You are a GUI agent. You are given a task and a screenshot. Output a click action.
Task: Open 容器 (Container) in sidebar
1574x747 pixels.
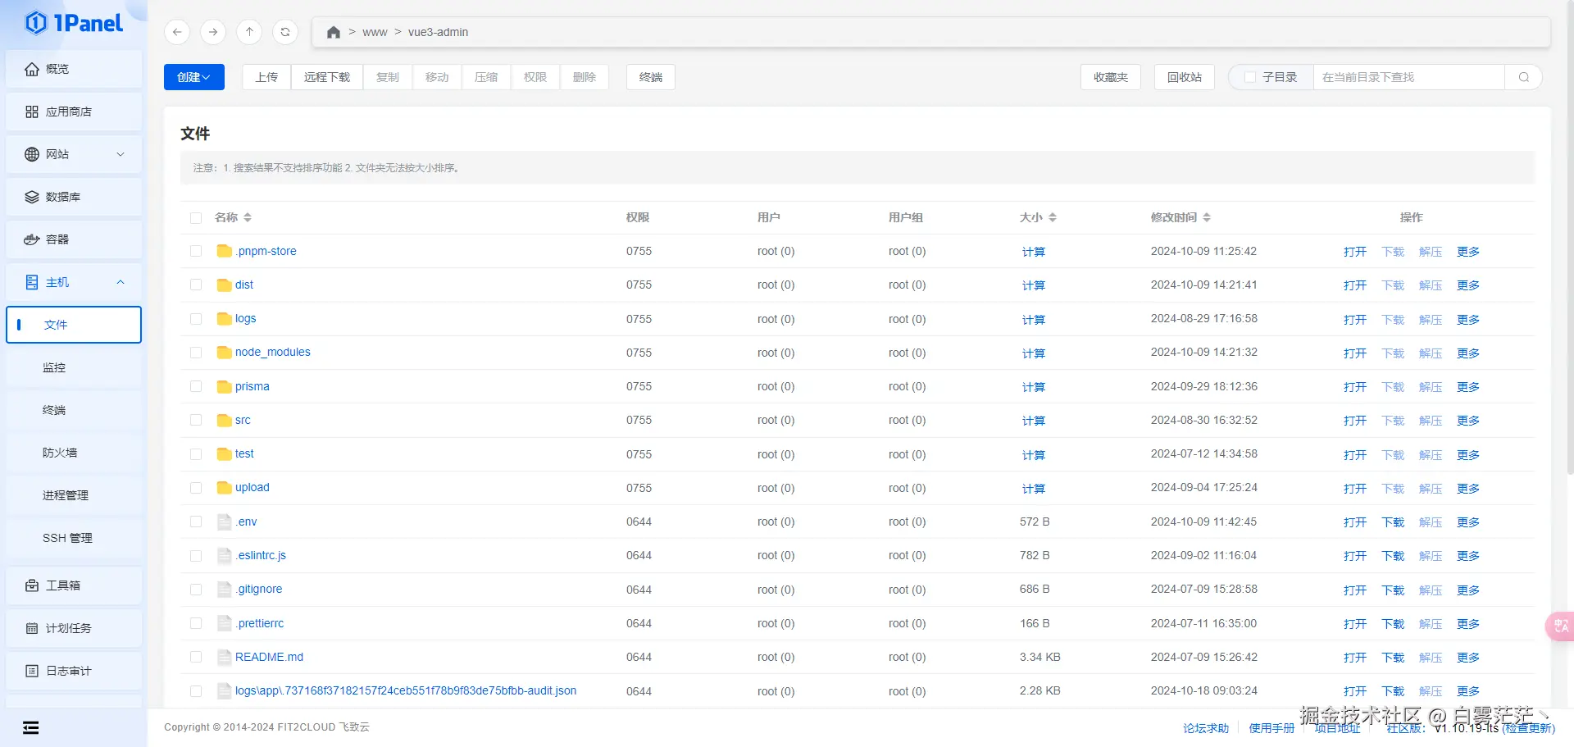coord(74,239)
